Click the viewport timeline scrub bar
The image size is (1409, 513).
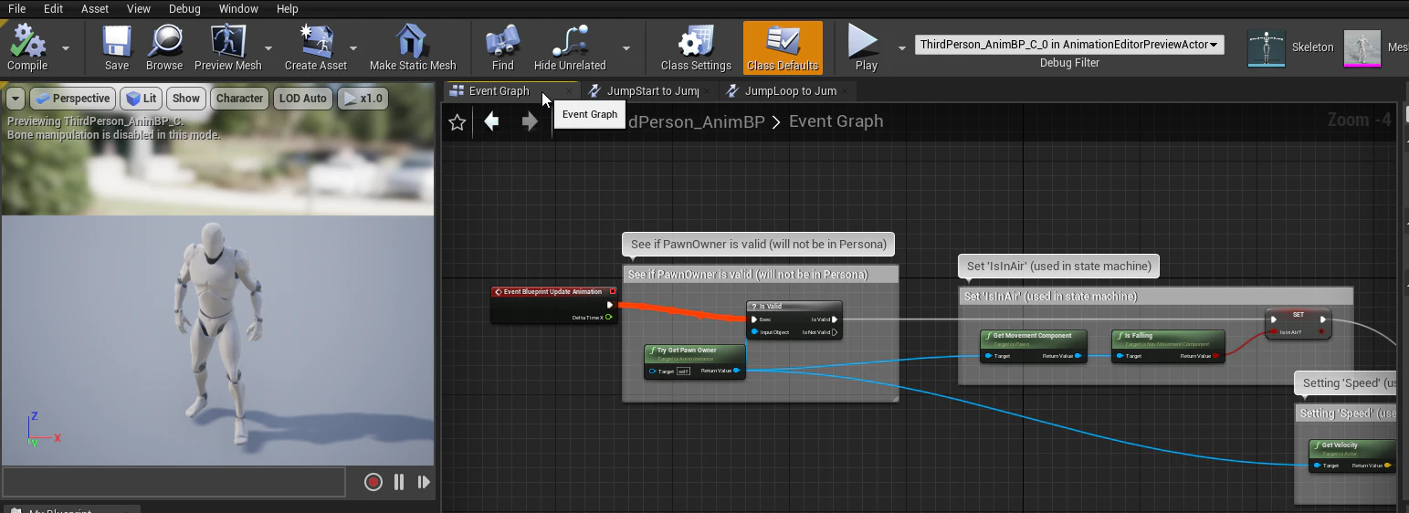[173, 481]
